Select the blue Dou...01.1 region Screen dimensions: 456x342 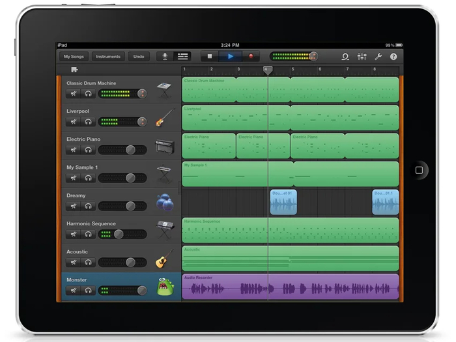click(386, 202)
